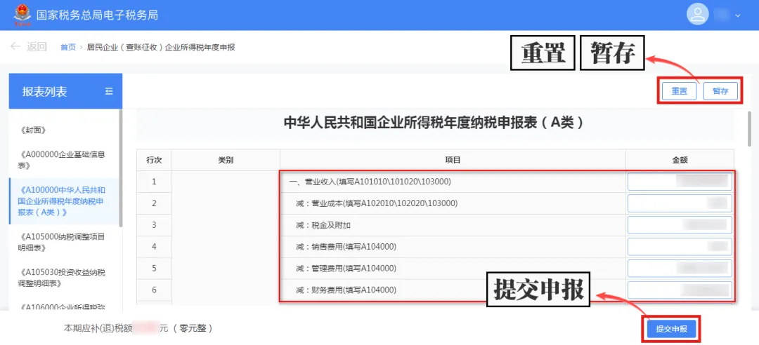The width and height of the screenshot is (759, 345).
Task: Click the 财务费用 amount field
Action: [x=680, y=290]
